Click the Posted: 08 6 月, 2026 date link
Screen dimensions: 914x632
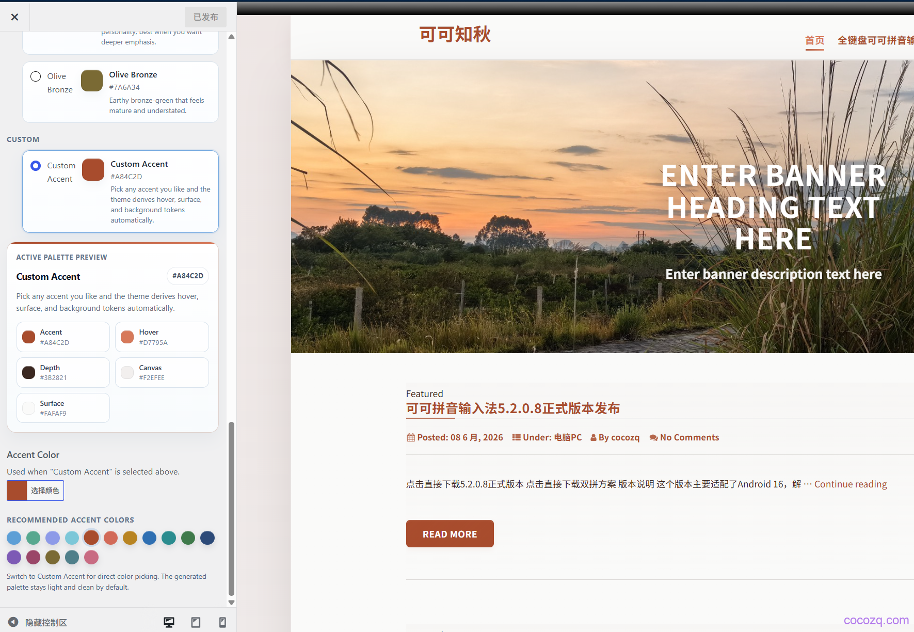click(460, 437)
